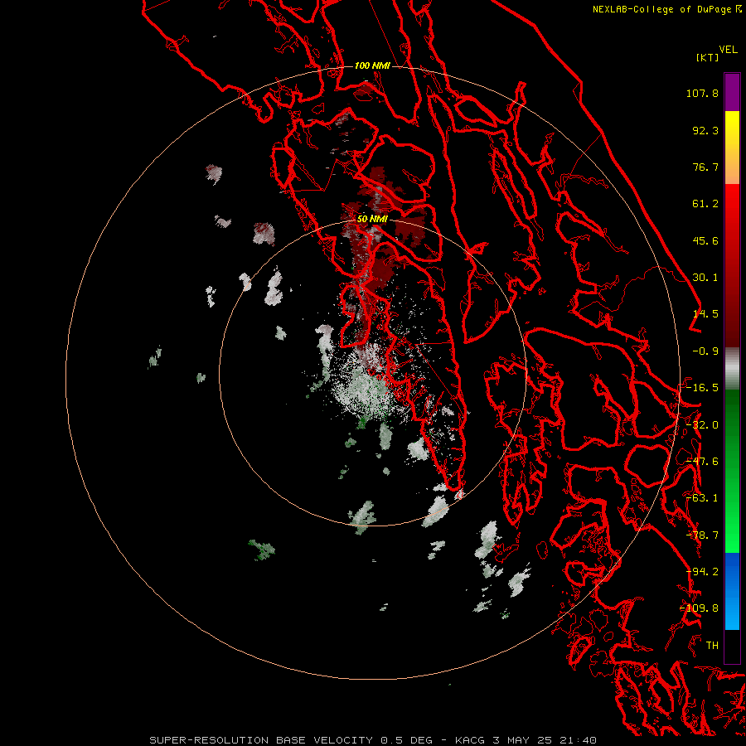Click the 14.5 velocity scale value
The image size is (746, 746).
click(x=705, y=314)
